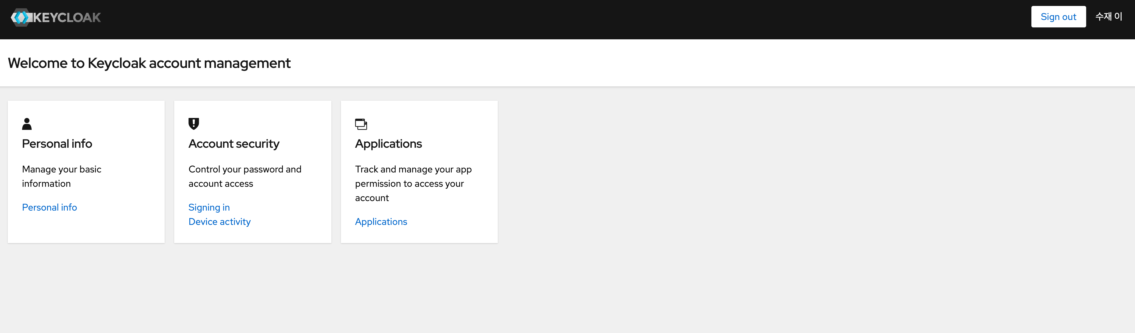Open the Signing in link
Screen dimensions: 1135x333
[209, 208]
